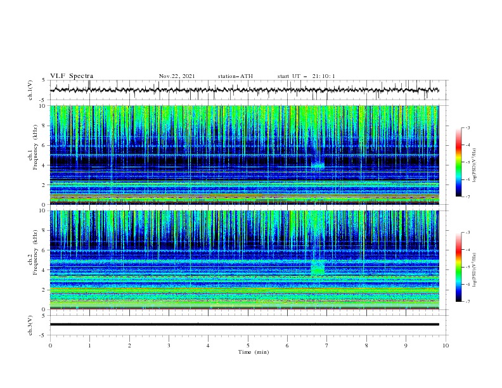The image size is (502, 388).
Task: Click the "Time (min)" axis title
Action: 254,352
